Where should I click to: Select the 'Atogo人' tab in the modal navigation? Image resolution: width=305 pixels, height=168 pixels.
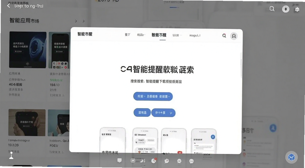tap(195, 36)
